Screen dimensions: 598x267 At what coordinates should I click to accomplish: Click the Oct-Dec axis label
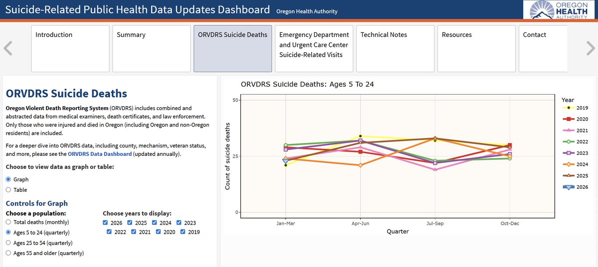[x=510, y=224]
